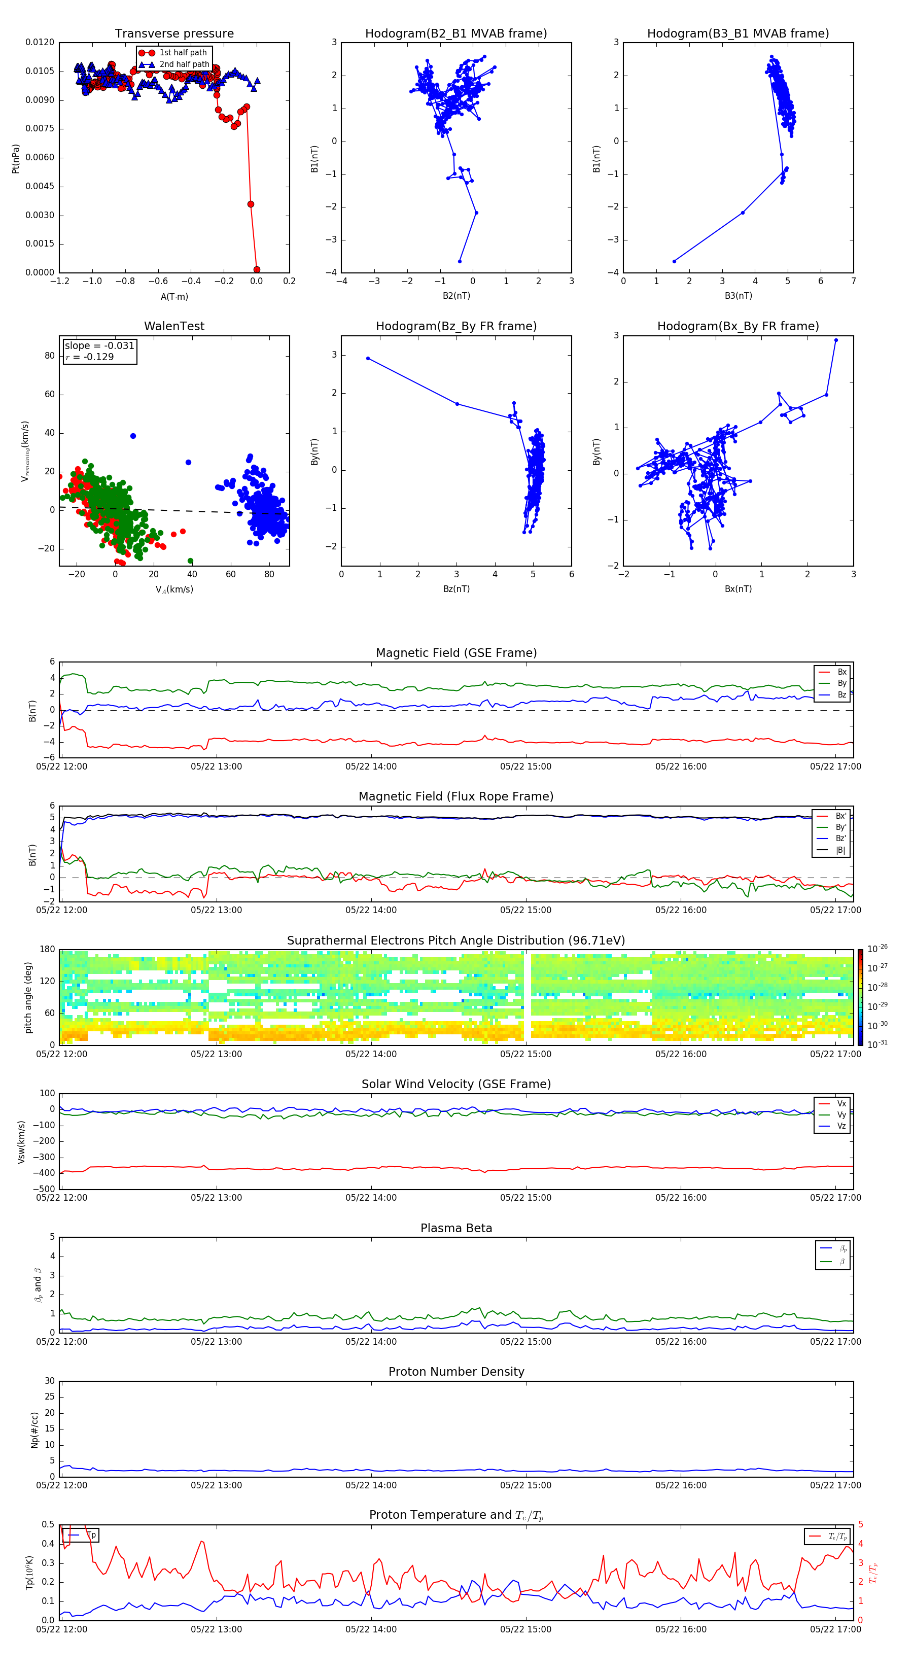Click the "B3(nT)" x-axis label
This screenshot has width=913, height=1674.
738,296
